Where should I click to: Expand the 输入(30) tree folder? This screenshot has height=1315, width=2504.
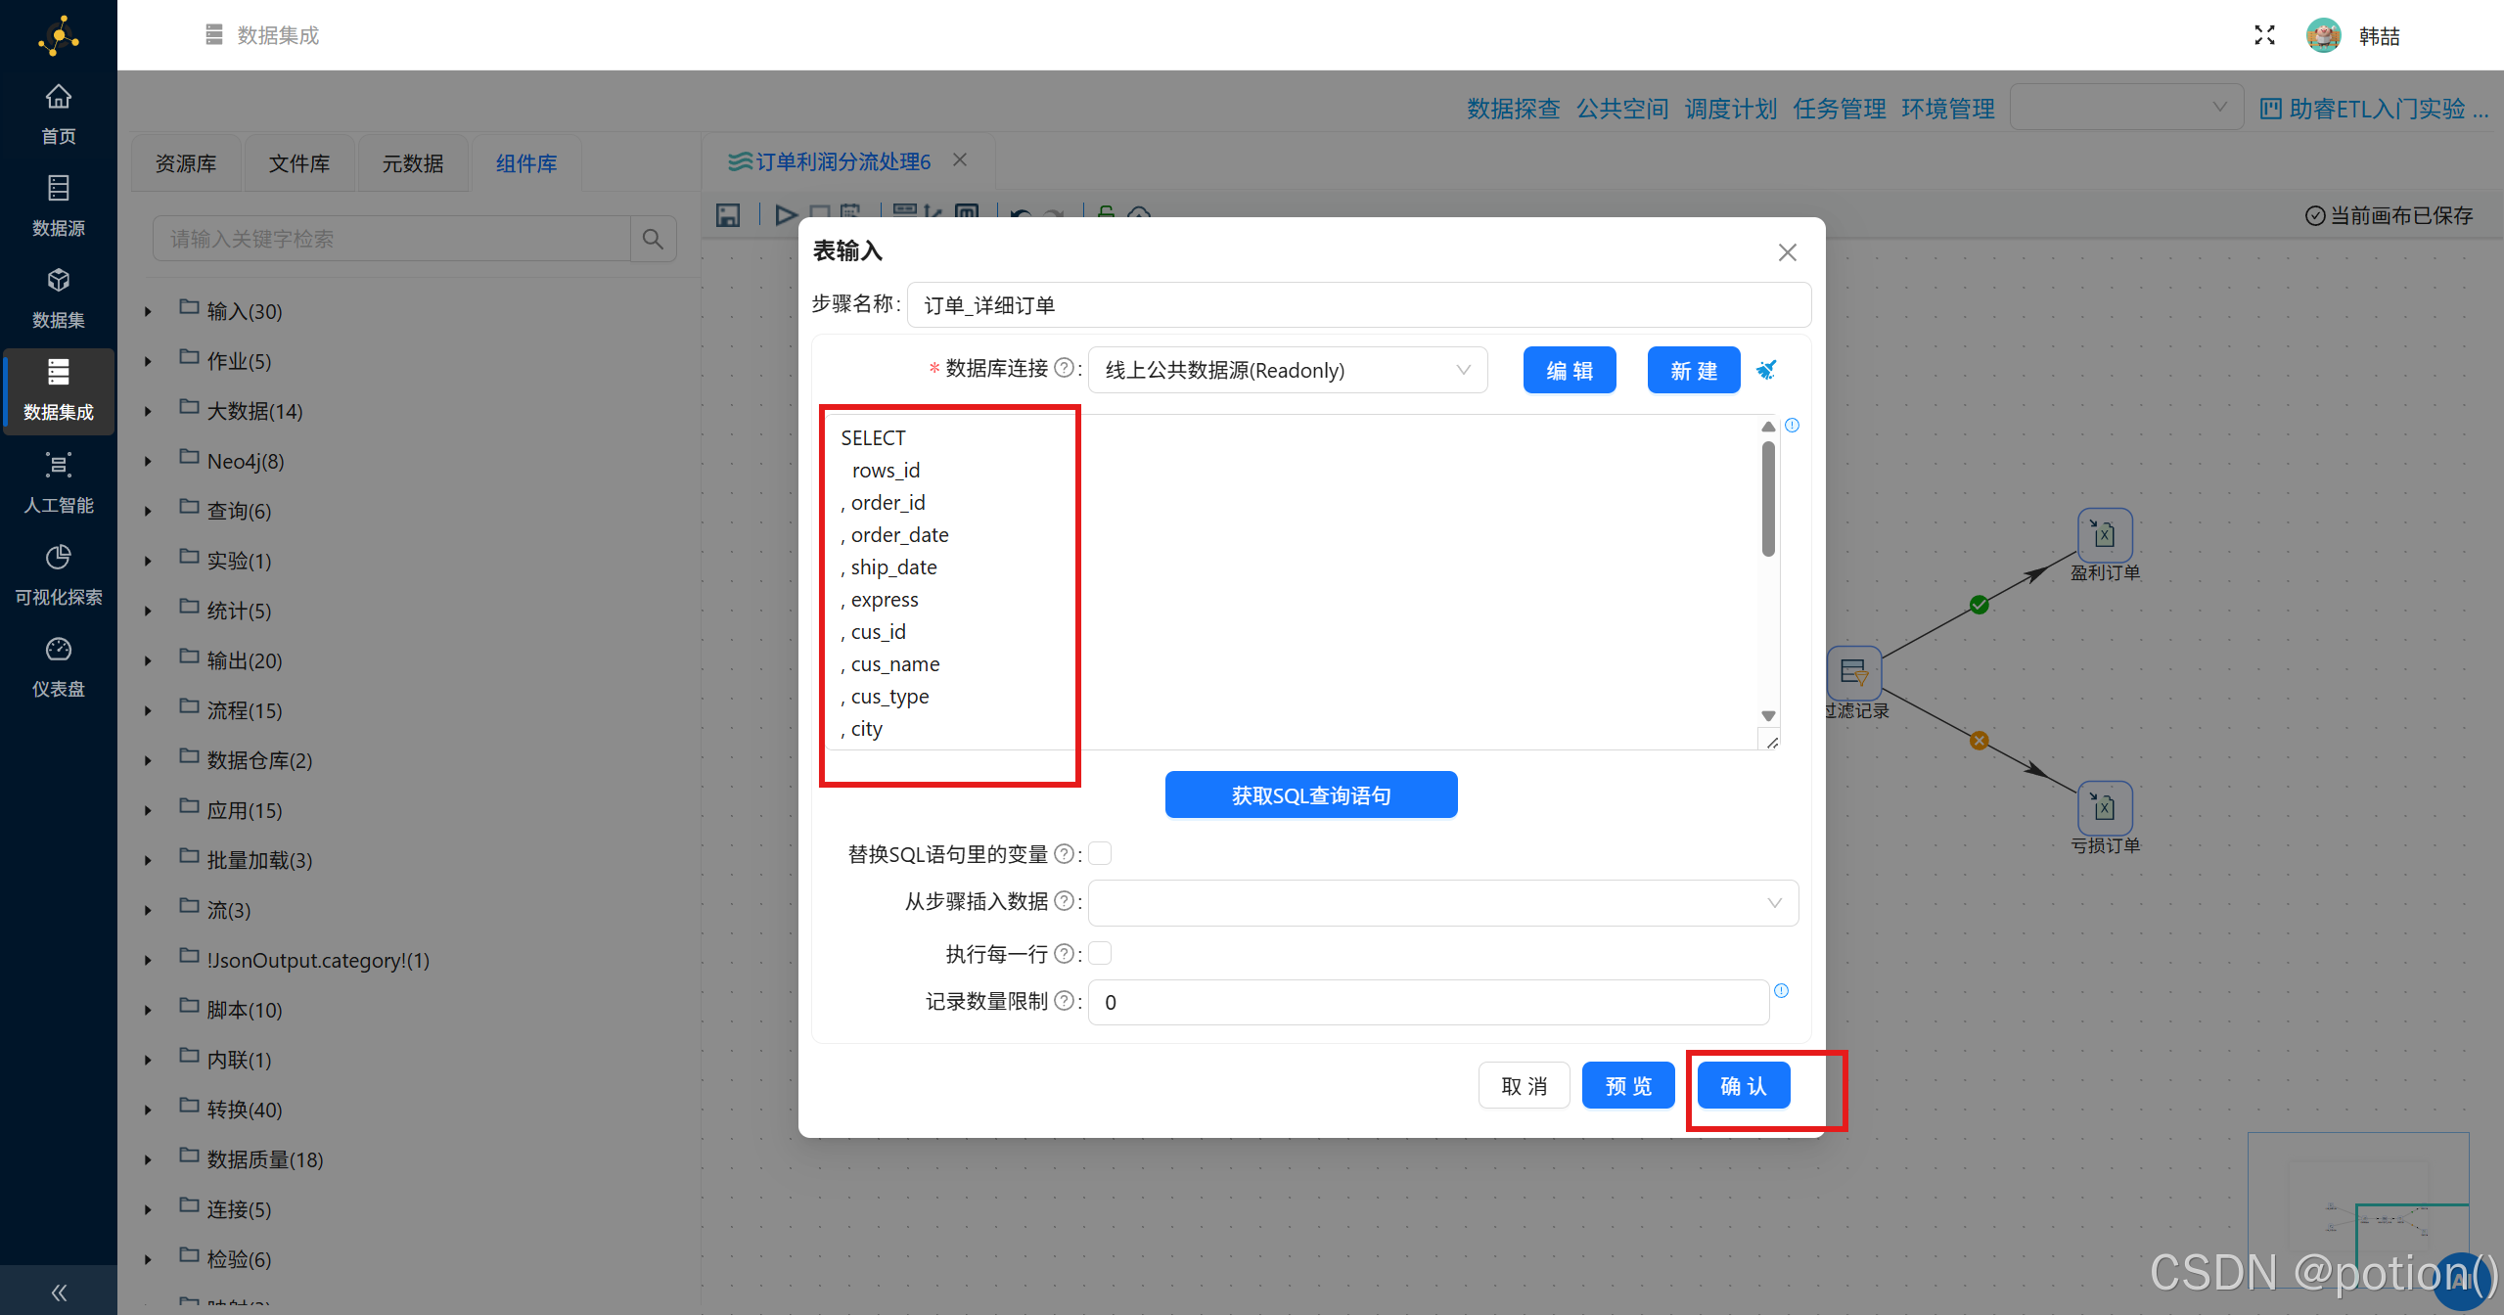coord(148,310)
